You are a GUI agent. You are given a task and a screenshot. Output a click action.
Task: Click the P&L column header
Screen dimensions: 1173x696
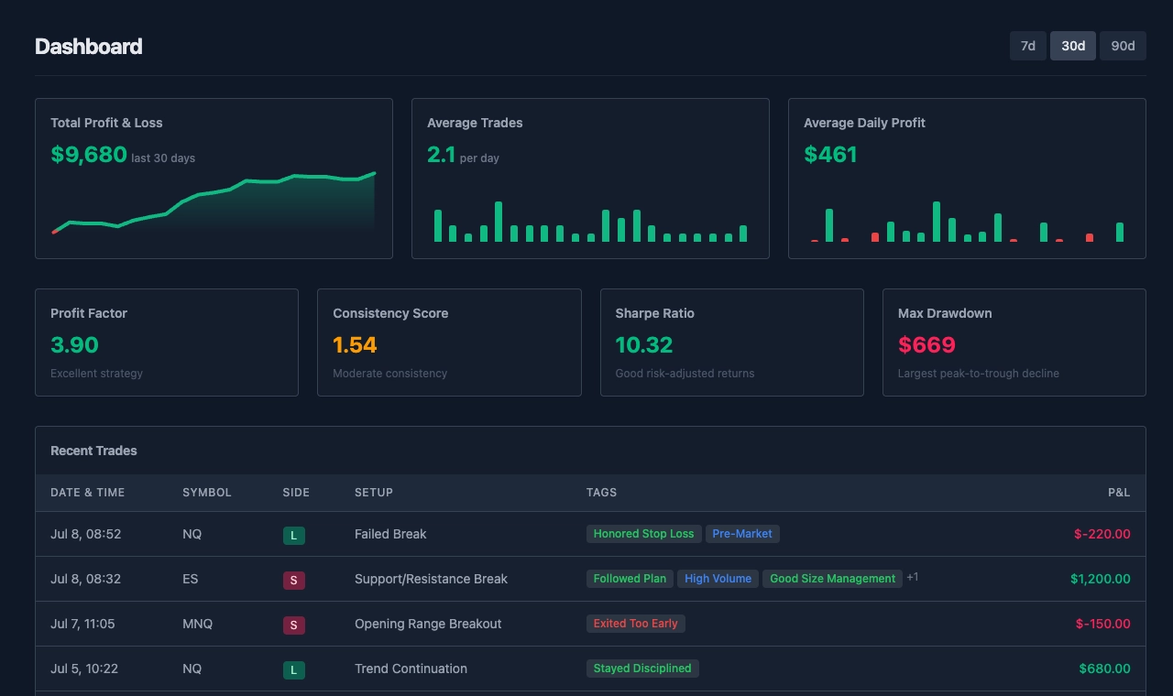click(x=1118, y=493)
